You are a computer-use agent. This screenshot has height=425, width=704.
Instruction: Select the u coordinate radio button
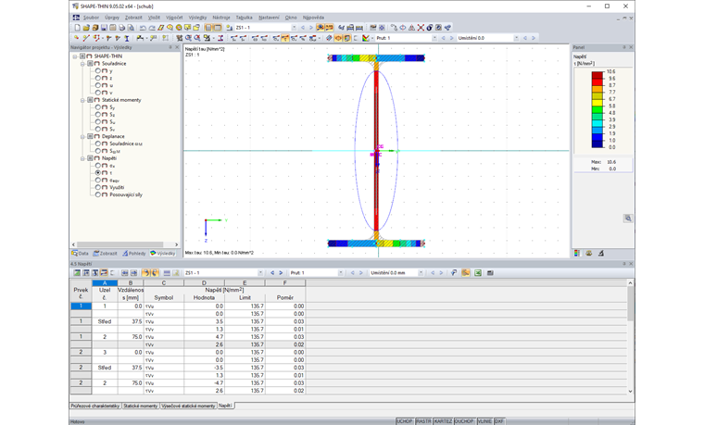pyautogui.click(x=98, y=85)
